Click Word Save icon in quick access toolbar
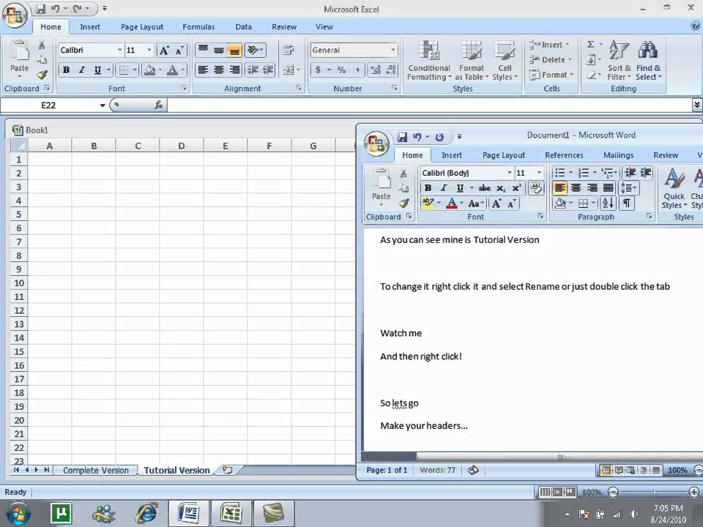 (x=402, y=137)
